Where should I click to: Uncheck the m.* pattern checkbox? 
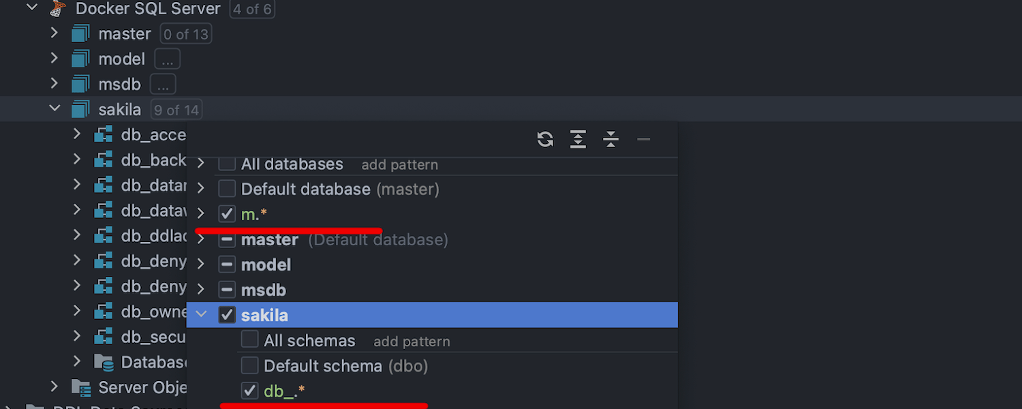[x=227, y=214]
